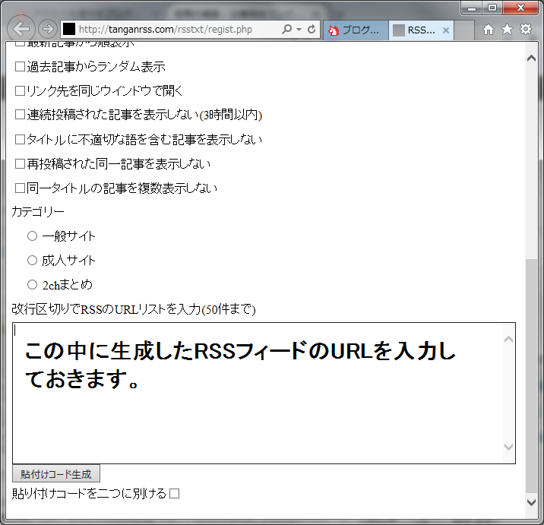Viewport: 544px width, 525px height.
Task: Click inside the RSS URL list textarea
Action: tap(264, 393)
